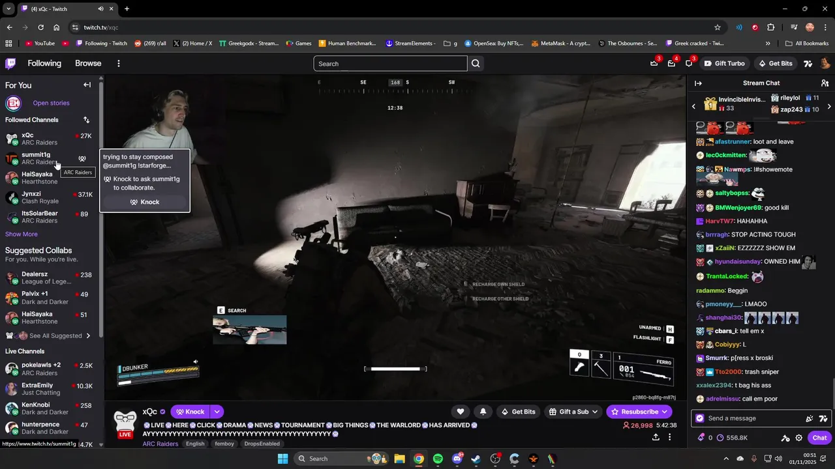Open the user profile avatar menu
The height and width of the screenshot is (469, 835).
coord(825,63)
